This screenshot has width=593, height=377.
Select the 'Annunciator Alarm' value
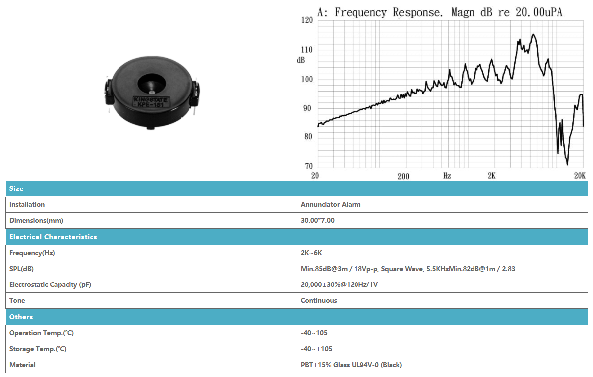pos(331,205)
